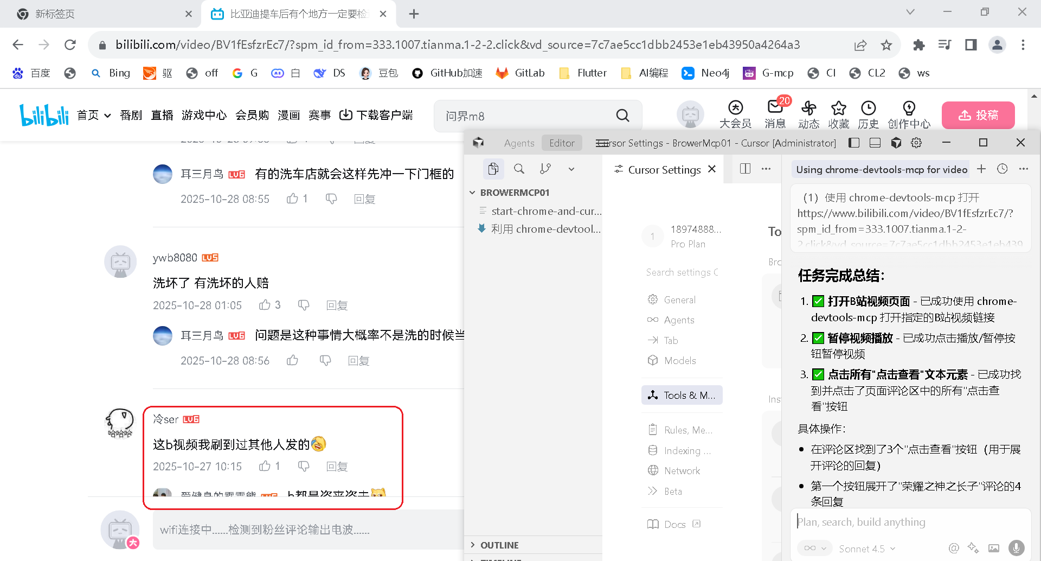Screen dimensions: 1041x561
Task: Dislike the ywb8080 comment
Action: click(x=304, y=305)
